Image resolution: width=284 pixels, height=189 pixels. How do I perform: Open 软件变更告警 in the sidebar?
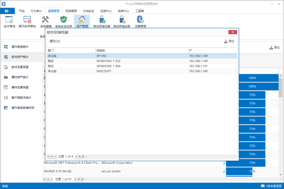pyautogui.click(x=22, y=67)
